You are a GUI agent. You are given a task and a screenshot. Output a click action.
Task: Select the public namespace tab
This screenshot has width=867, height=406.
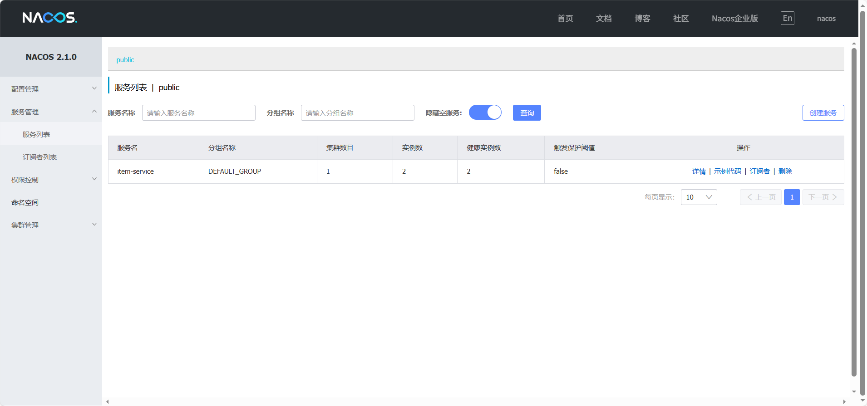tap(125, 60)
